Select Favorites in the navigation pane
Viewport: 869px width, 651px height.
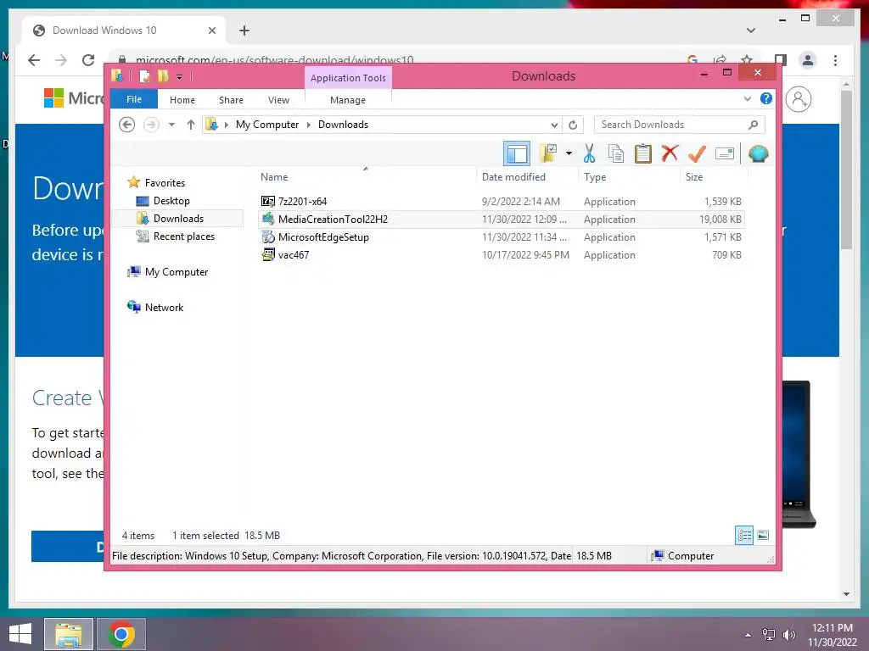tap(165, 183)
